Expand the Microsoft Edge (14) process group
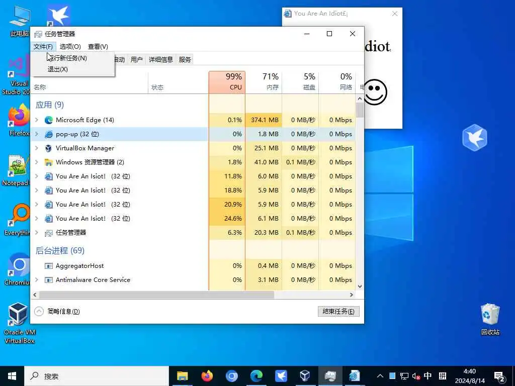This screenshot has width=515, height=386. [x=37, y=120]
